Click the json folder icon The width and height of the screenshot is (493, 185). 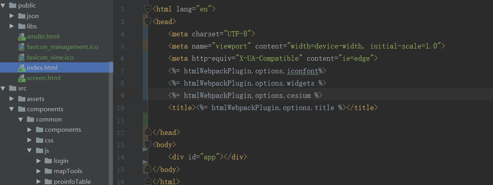(x=22, y=16)
